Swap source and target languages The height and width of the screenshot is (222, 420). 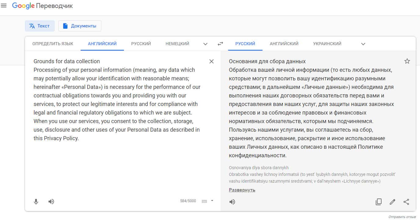click(220, 44)
